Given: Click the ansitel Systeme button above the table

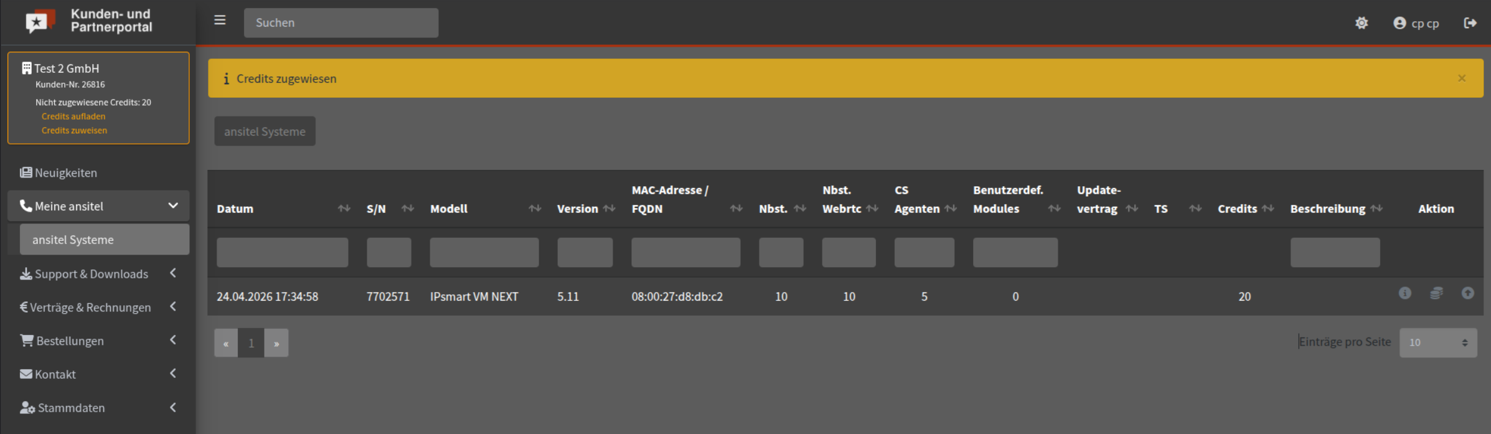Looking at the screenshot, I should click(265, 131).
